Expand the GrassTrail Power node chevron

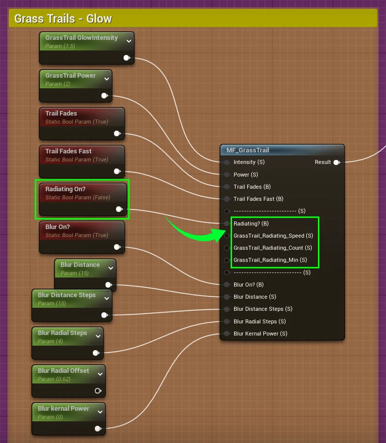coord(106,79)
